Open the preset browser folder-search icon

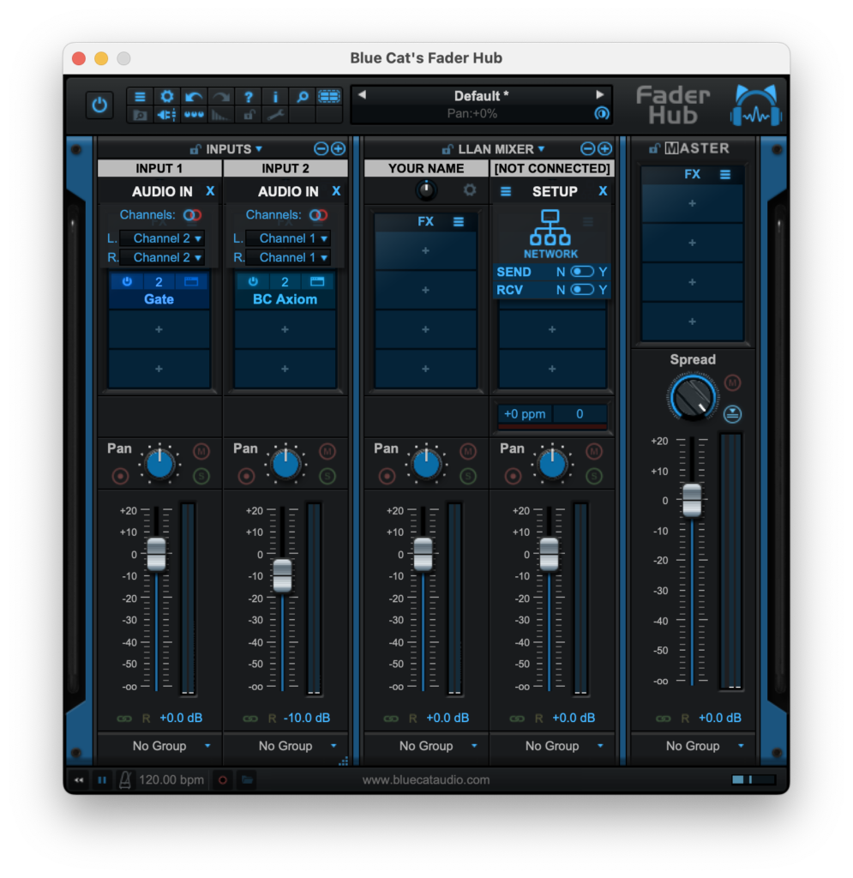[140, 115]
